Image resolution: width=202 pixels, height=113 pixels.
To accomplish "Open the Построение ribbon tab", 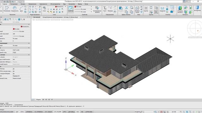I will [14, 4].
